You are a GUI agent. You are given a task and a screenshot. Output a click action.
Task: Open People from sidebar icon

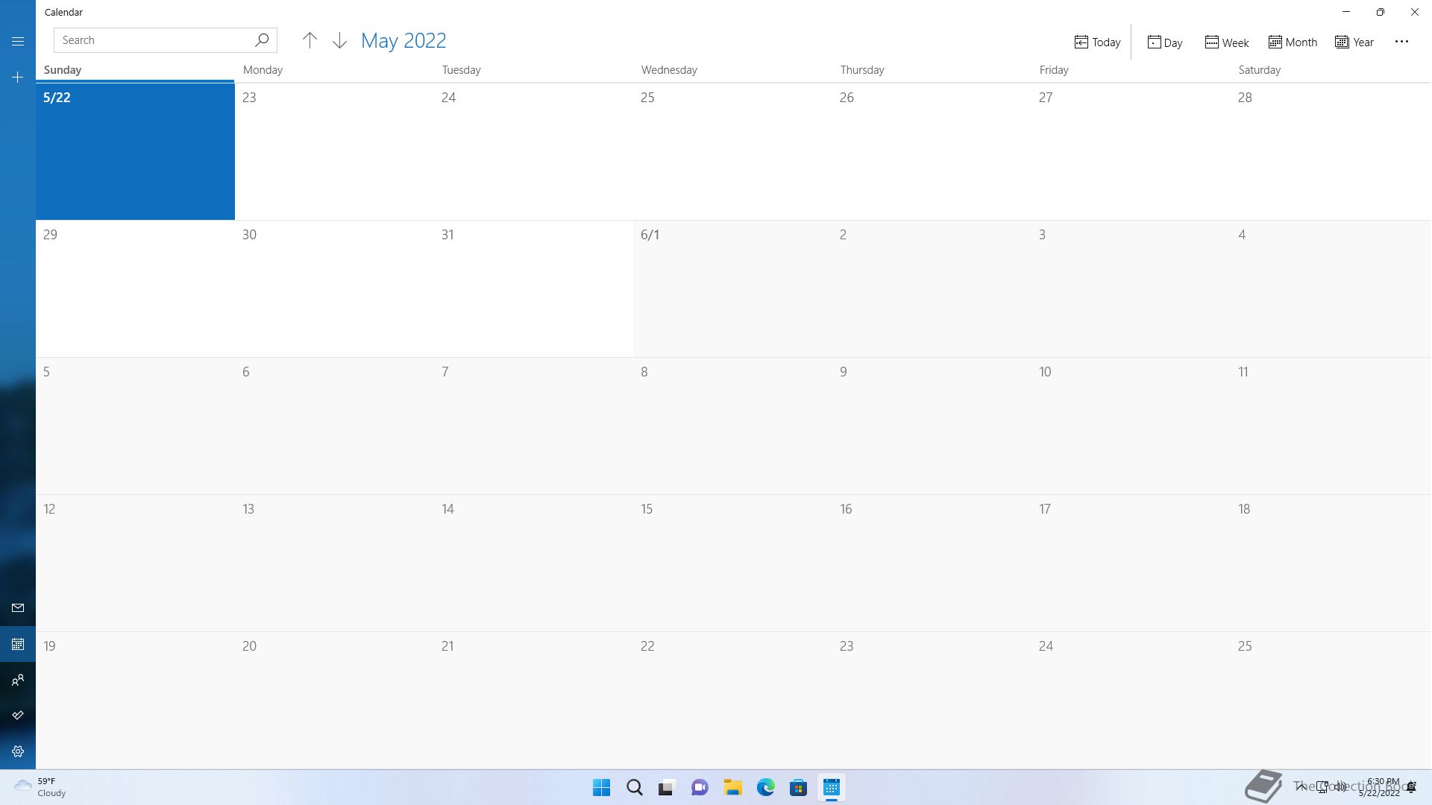(x=18, y=680)
